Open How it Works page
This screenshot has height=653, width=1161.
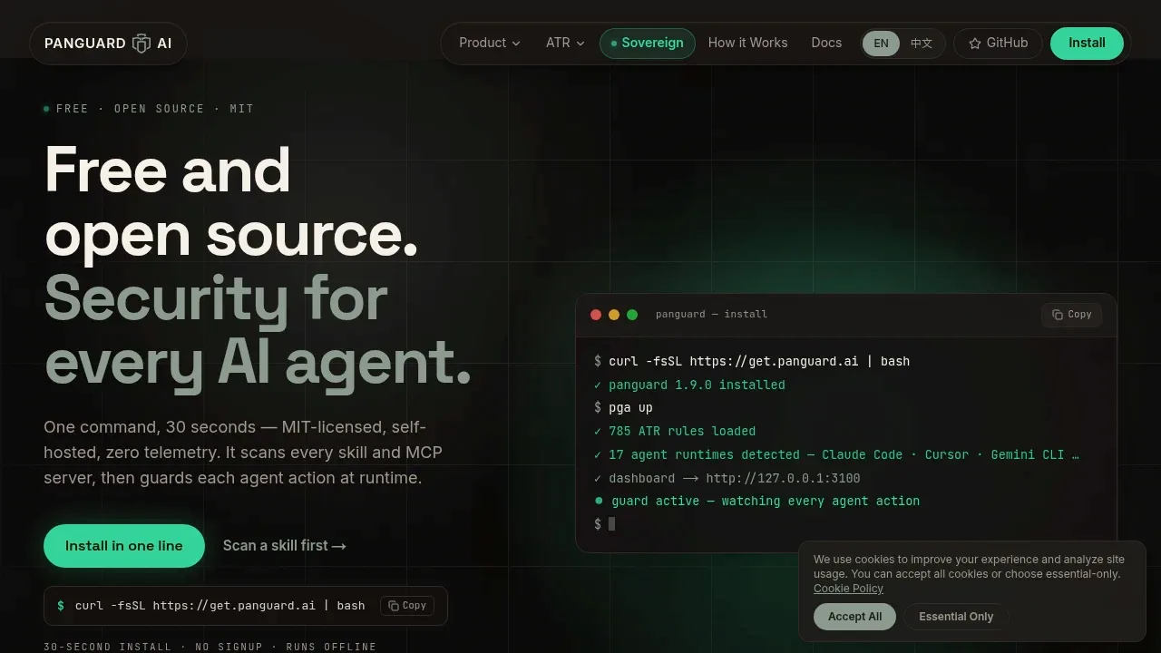point(747,43)
